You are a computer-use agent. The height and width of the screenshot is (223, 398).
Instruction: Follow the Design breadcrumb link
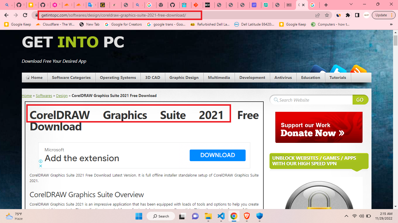62,96
